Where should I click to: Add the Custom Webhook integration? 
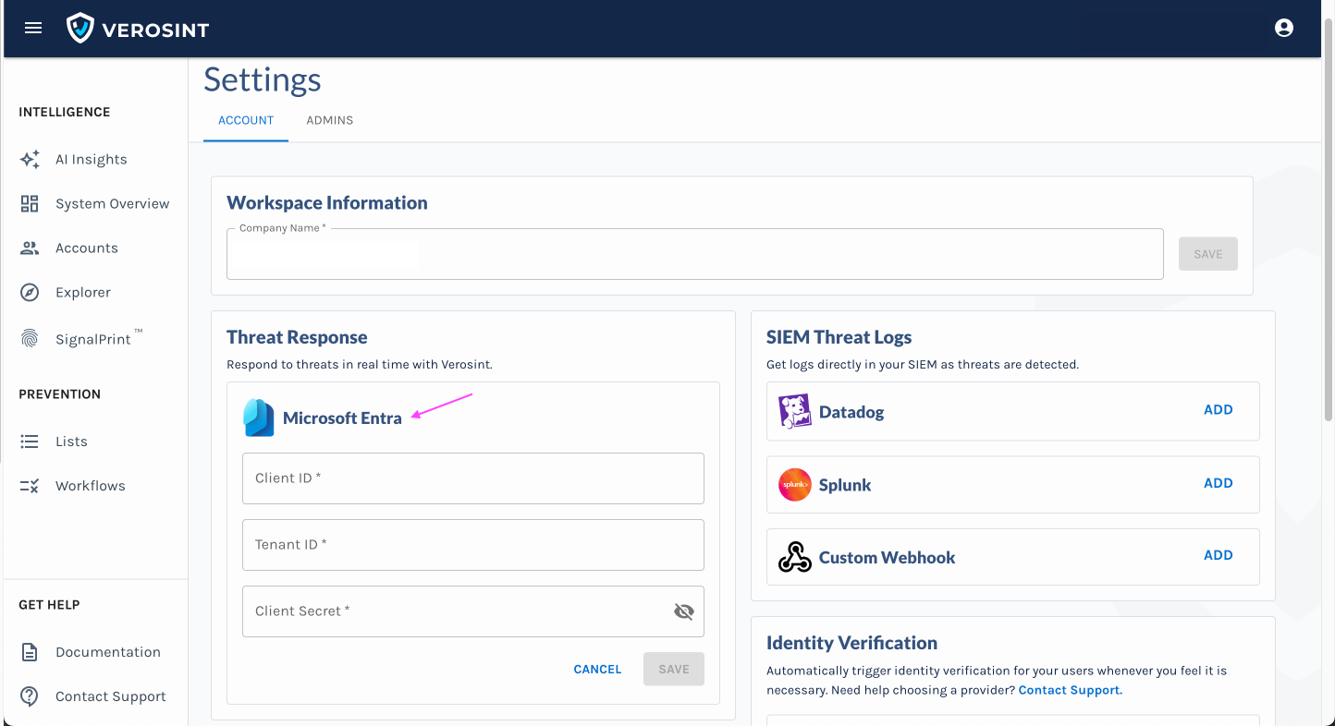(1219, 555)
